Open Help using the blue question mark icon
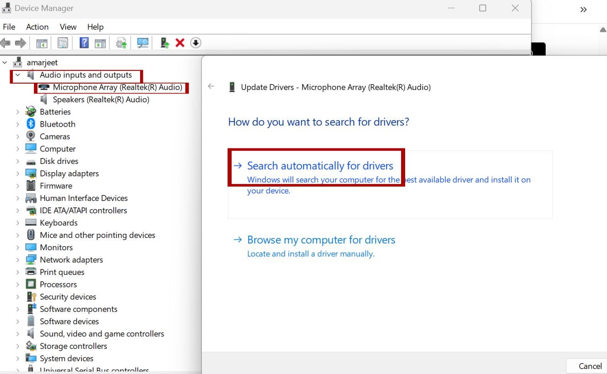 tap(85, 42)
